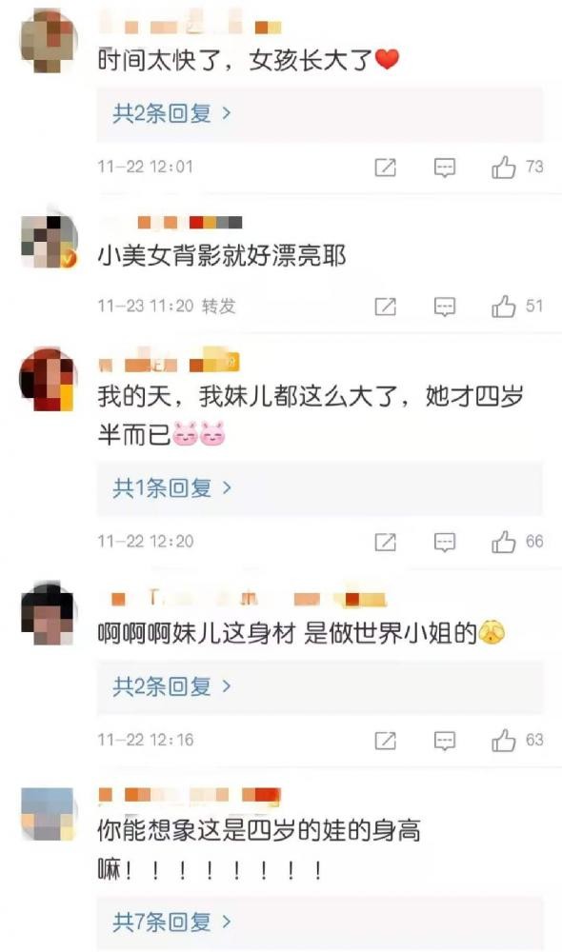Like the comment posted 11-22 12:01
This screenshot has width=562, height=952.
(504, 167)
